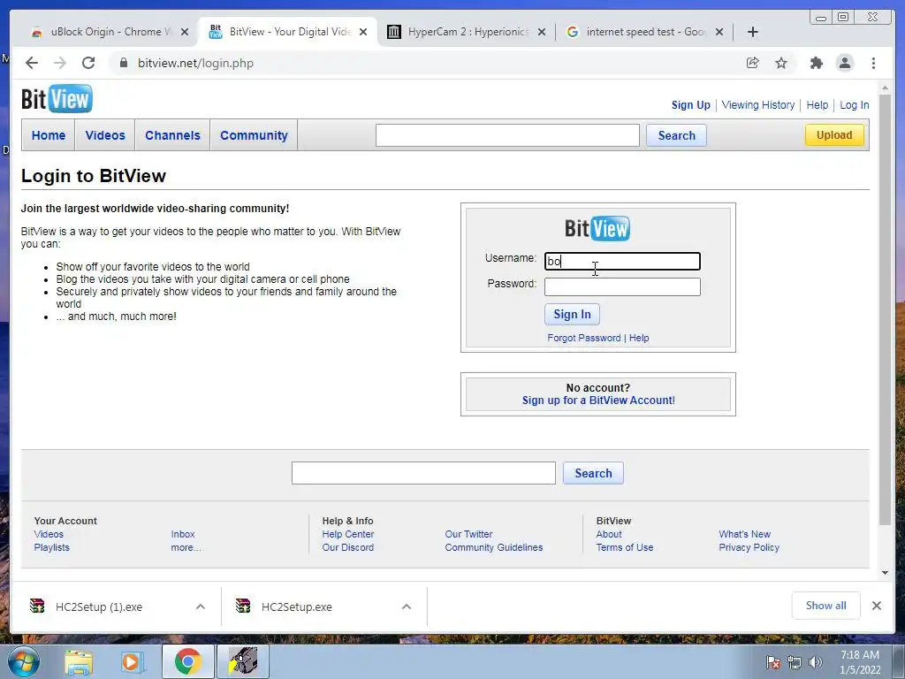Close the downloads bar
Viewport: 905px width, 679px height.
[877, 606]
